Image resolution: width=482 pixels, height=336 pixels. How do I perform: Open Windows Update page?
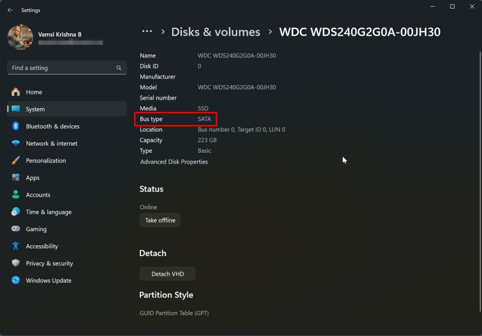67,280
